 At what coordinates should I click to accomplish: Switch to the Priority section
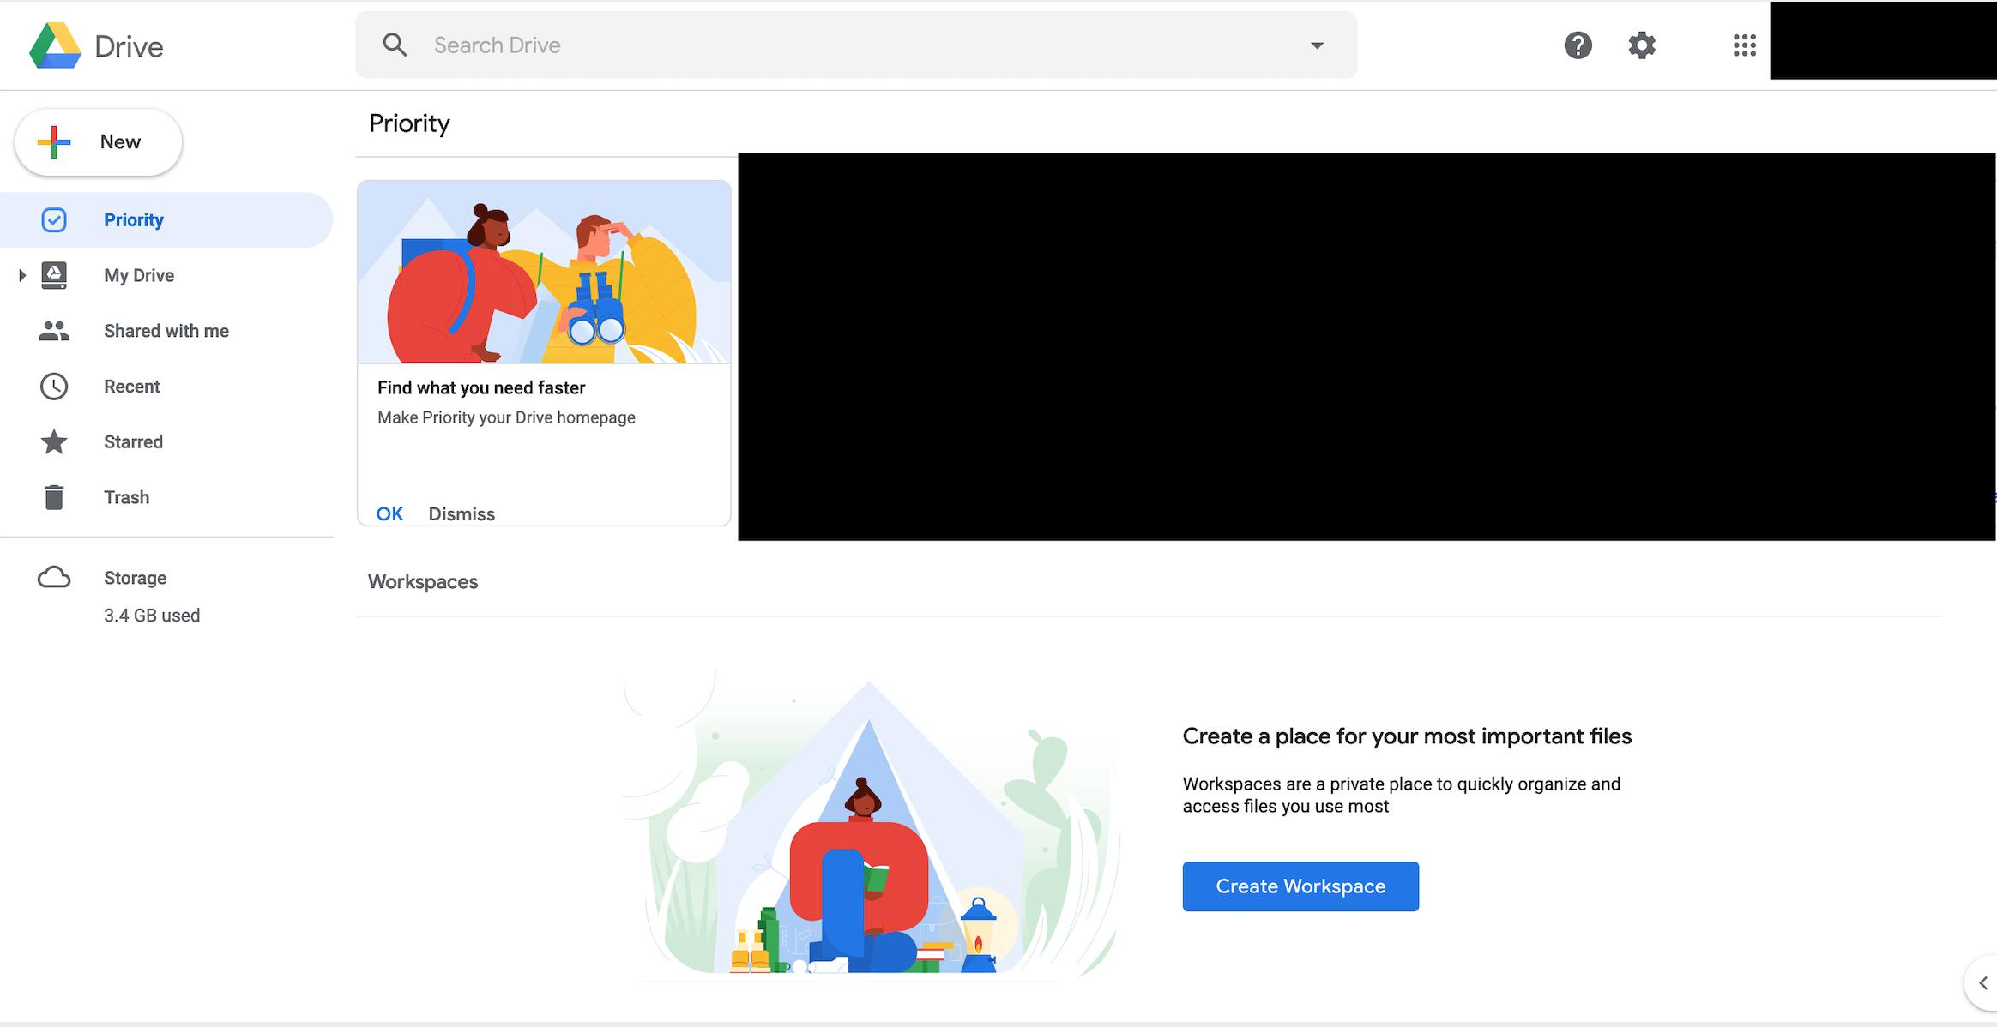coord(134,219)
